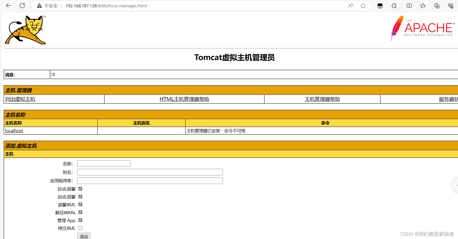Click the Tomcat cat logo
The width and height of the screenshot is (458, 239).
pyautogui.click(x=25, y=30)
